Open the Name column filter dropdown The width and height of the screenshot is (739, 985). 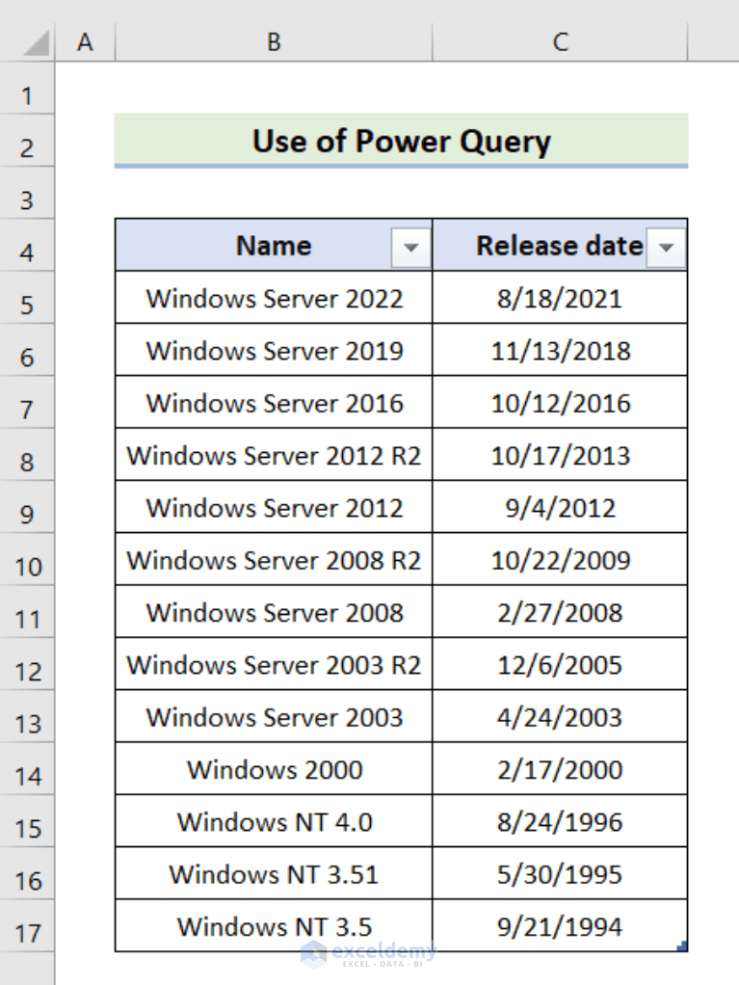pyautogui.click(x=411, y=247)
